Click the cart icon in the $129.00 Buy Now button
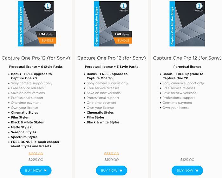This screenshot has width=222, height=178. pos(197,170)
